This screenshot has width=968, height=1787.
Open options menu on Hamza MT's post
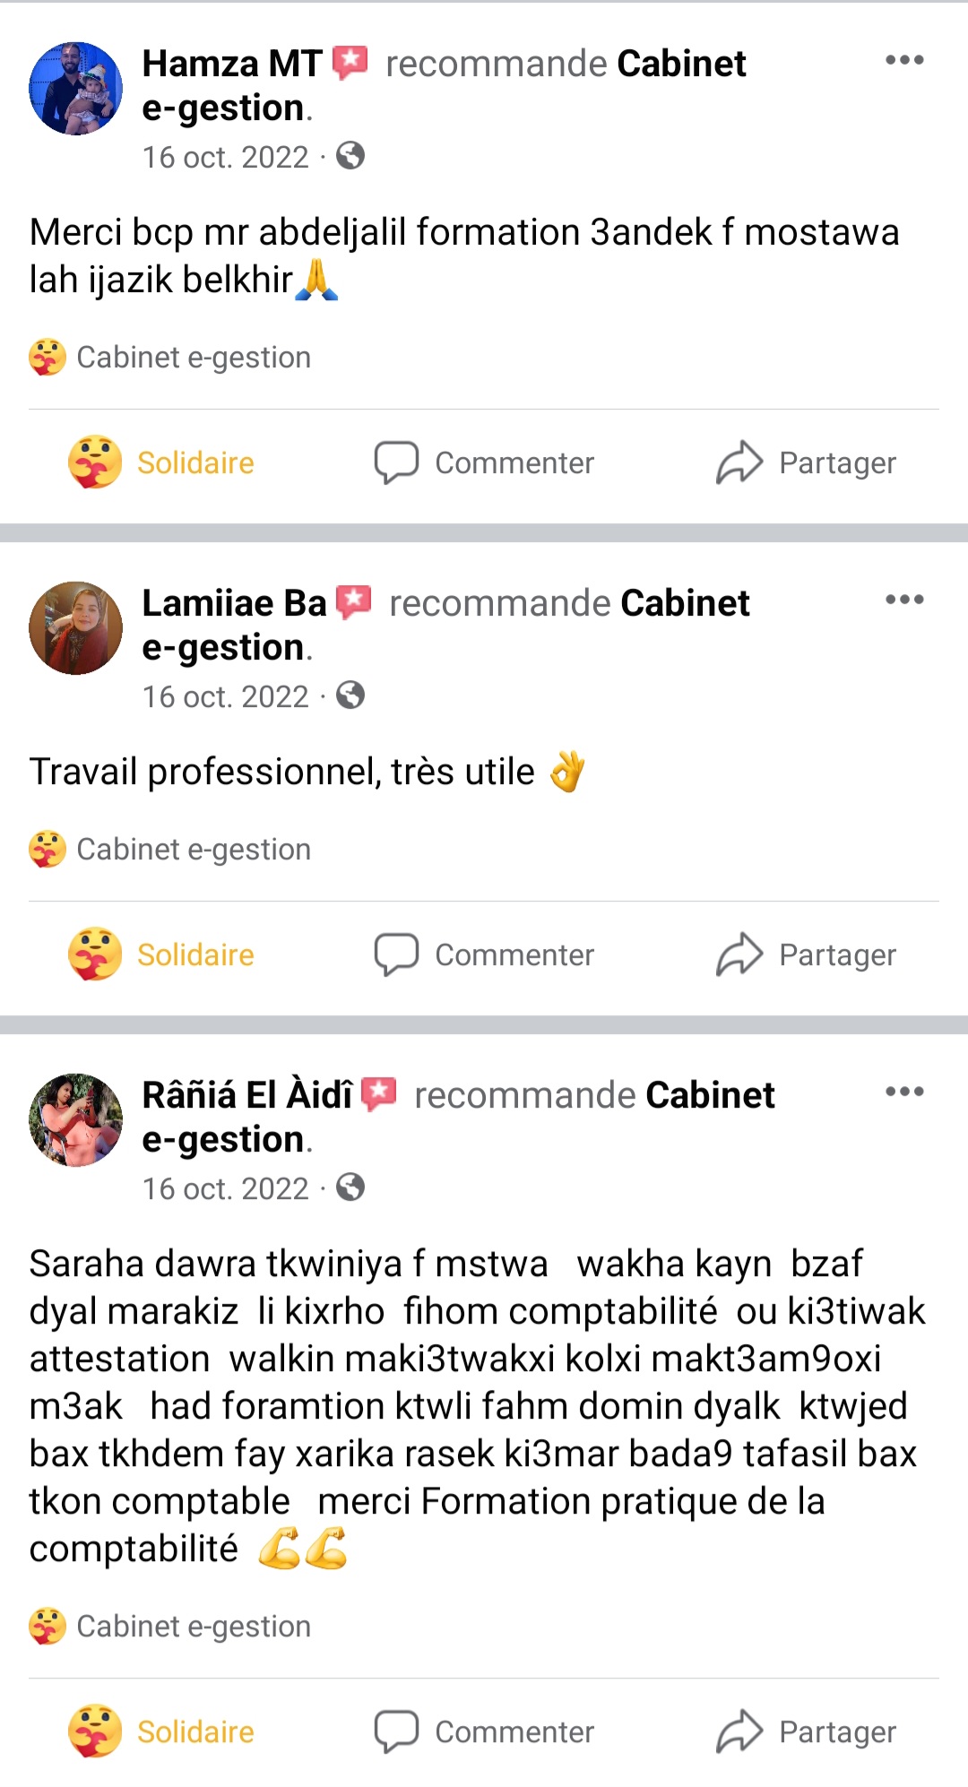coord(903,61)
